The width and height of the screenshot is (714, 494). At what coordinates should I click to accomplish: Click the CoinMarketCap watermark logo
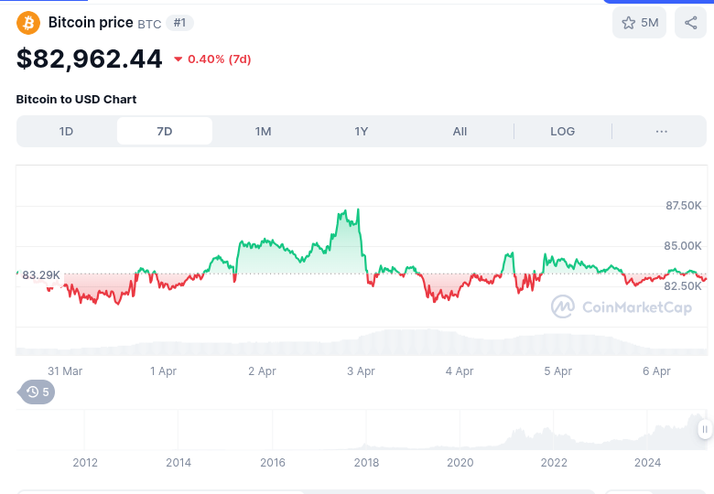pyautogui.click(x=622, y=307)
